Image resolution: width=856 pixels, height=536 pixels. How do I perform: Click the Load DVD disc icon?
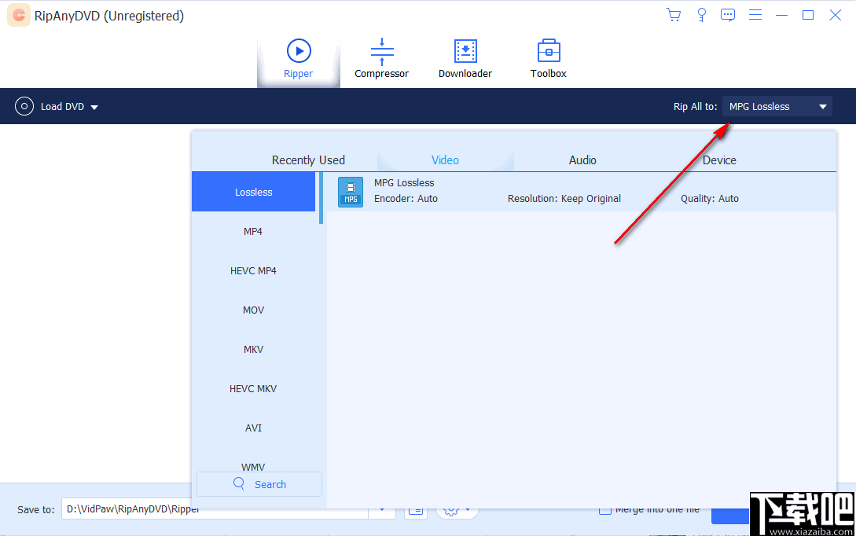[24, 106]
